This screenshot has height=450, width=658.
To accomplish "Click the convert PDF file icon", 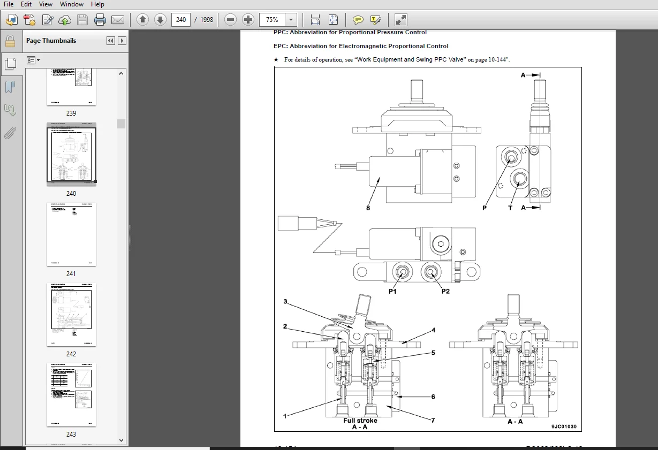I will [x=29, y=20].
